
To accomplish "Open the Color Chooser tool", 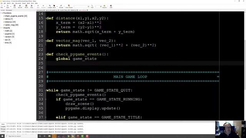I will point(69,6).
